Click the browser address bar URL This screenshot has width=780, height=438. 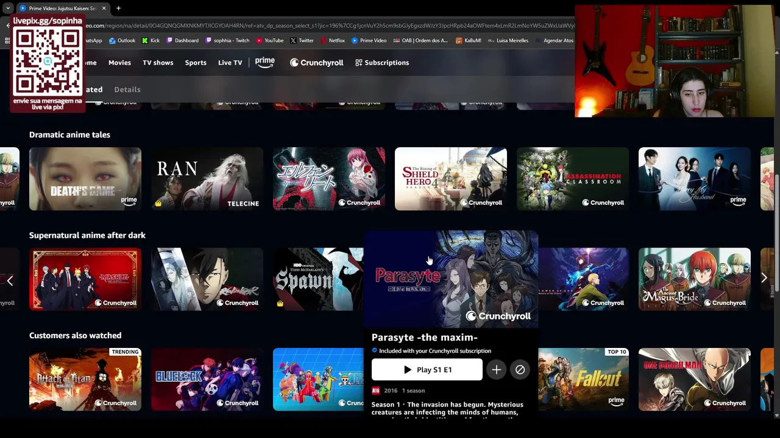[x=329, y=26]
